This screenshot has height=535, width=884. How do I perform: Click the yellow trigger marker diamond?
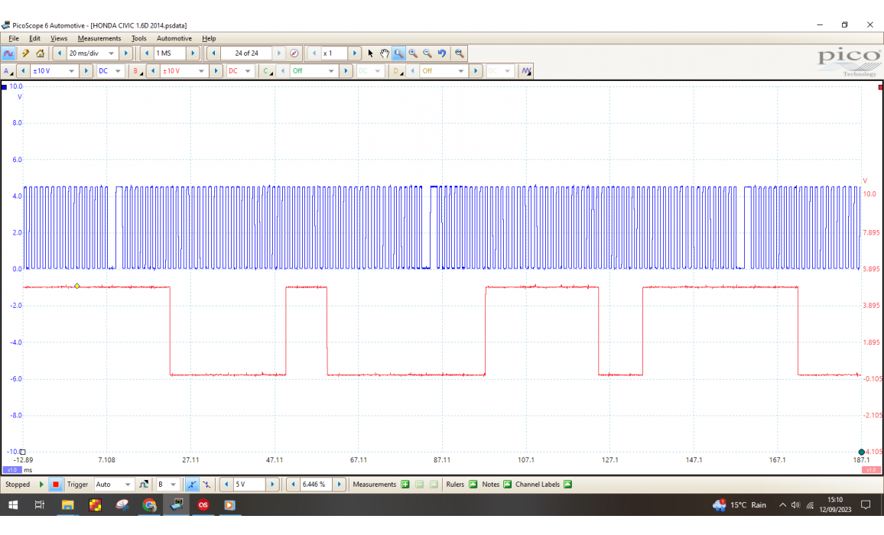coord(77,286)
